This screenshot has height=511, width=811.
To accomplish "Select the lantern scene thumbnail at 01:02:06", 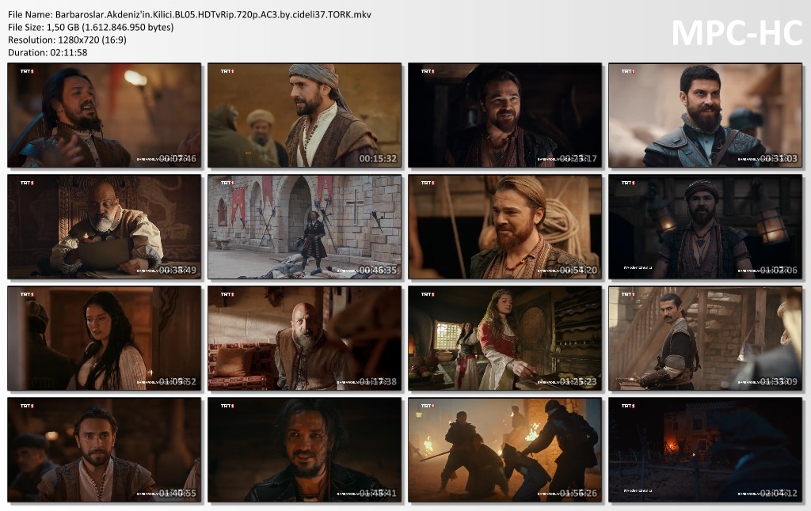I will point(705,227).
